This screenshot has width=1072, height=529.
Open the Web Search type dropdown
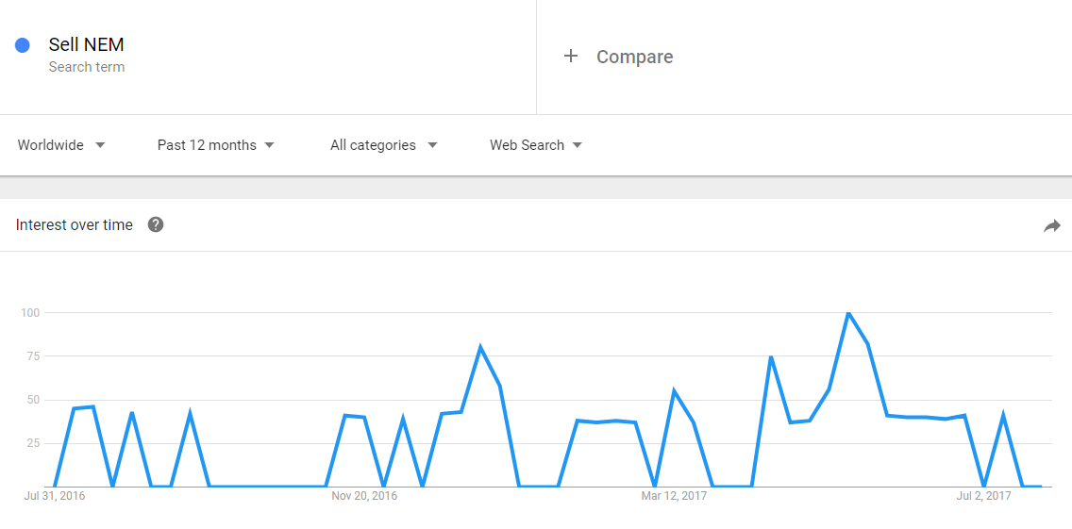pyautogui.click(x=536, y=145)
